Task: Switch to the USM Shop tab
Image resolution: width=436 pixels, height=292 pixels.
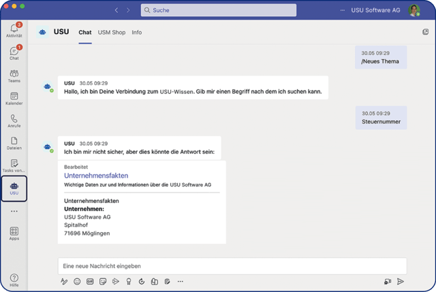Action: point(112,32)
